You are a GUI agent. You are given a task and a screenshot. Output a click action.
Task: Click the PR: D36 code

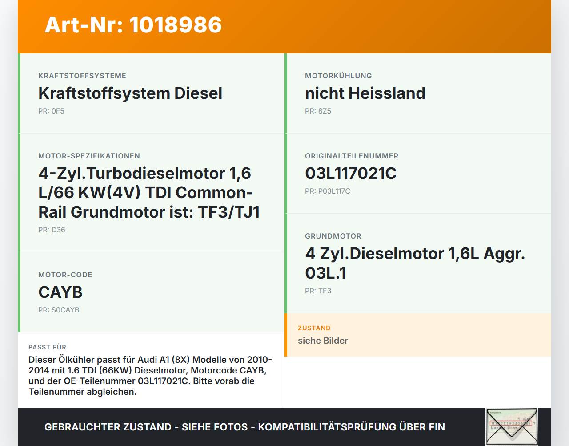[x=52, y=230]
